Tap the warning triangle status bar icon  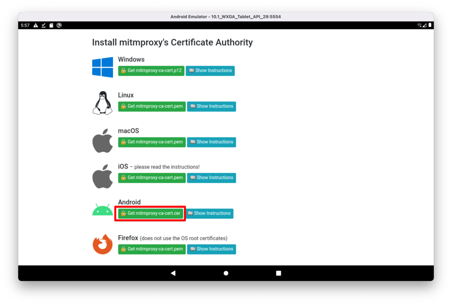point(36,25)
